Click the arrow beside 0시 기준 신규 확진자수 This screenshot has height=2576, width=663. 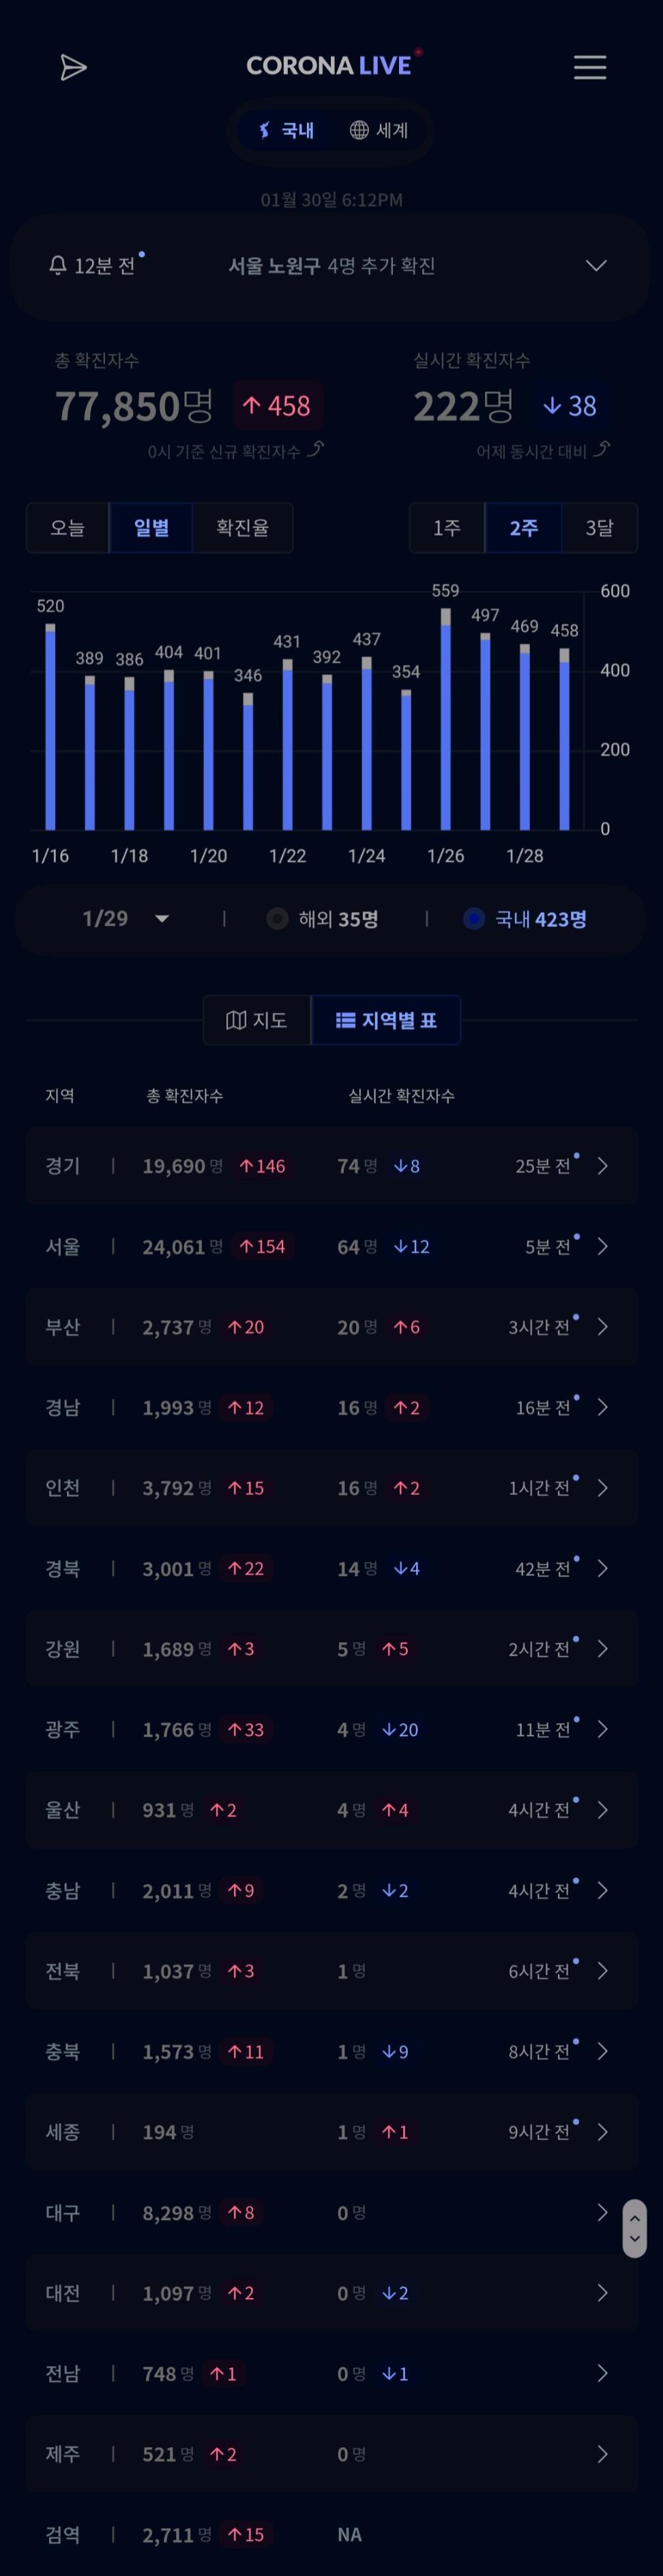(x=315, y=449)
